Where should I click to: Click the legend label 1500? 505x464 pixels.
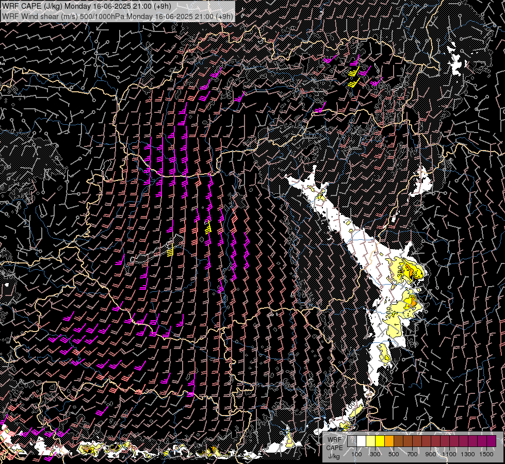pyautogui.click(x=486, y=454)
